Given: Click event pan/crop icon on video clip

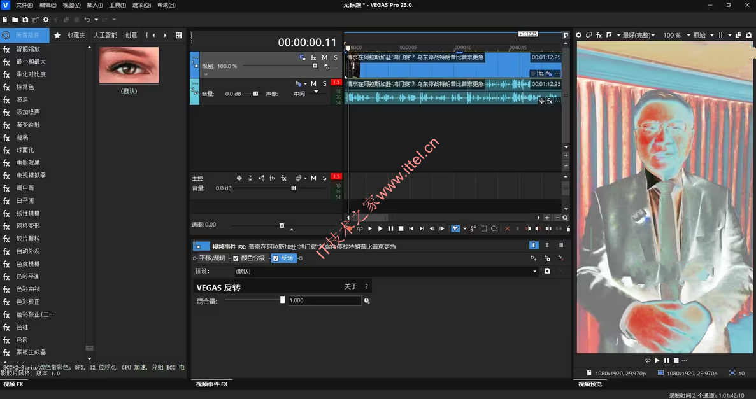Looking at the screenshot, I should pos(541,74).
